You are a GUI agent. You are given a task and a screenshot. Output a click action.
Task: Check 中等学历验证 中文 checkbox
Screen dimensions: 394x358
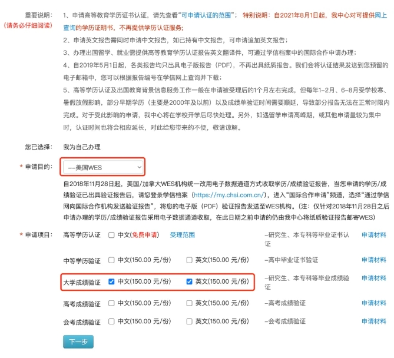tap(111, 260)
